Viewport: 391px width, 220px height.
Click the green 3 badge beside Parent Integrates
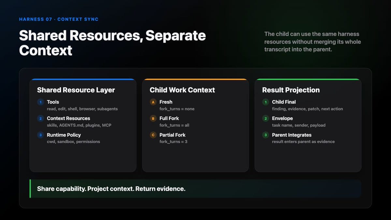pos(266,135)
